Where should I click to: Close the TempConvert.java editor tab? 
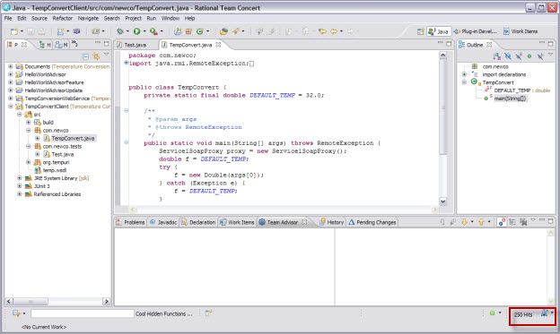click(218, 45)
